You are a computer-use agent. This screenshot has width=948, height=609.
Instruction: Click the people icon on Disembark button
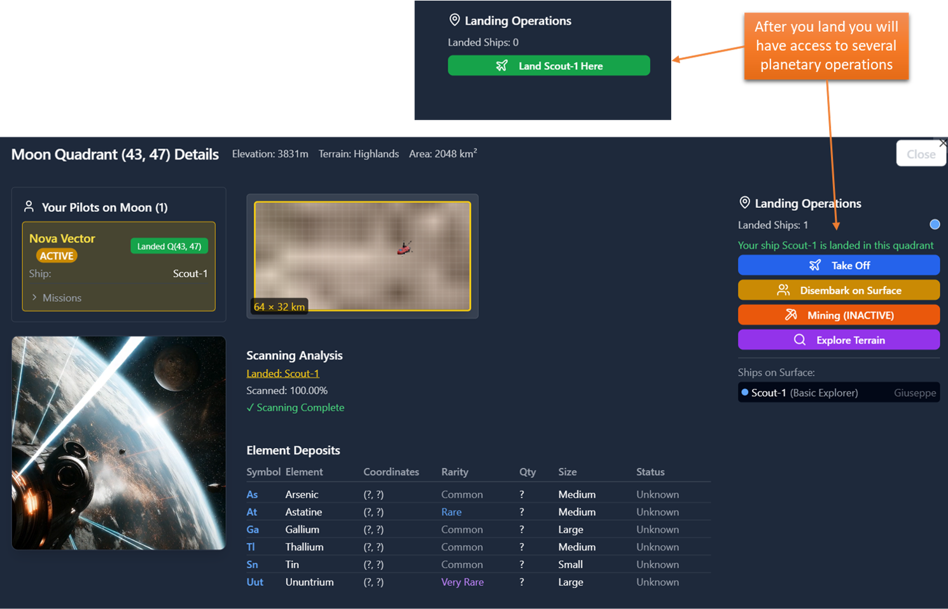[x=783, y=290]
